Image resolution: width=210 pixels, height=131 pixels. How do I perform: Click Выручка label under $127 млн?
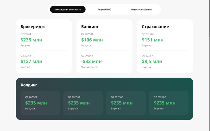click(25, 67)
